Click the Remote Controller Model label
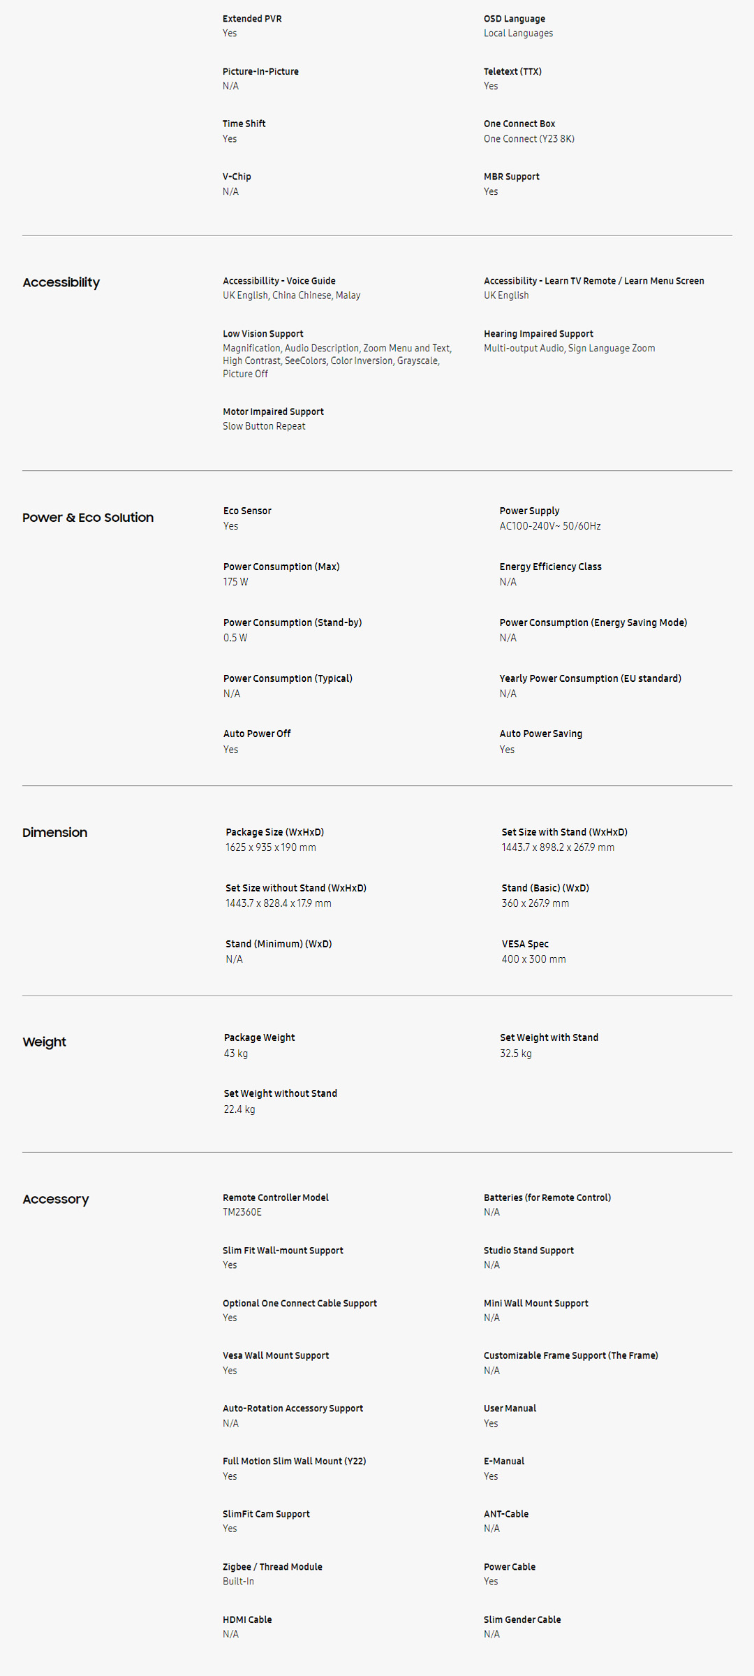Image resolution: width=754 pixels, height=1676 pixels. click(x=275, y=1197)
